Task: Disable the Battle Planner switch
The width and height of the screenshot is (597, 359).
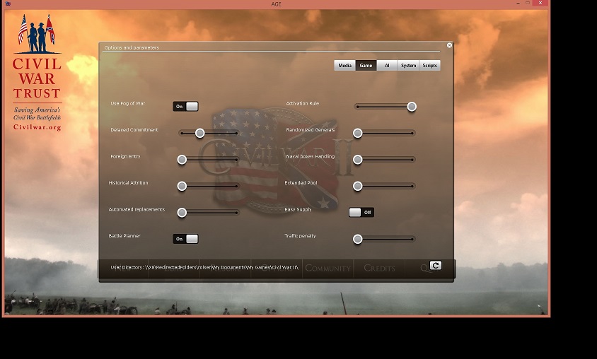Action: [x=185, y=239]
